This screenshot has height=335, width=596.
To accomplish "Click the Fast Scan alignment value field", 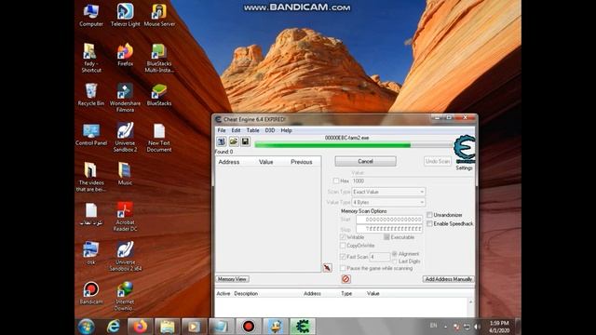I will 380,257.
